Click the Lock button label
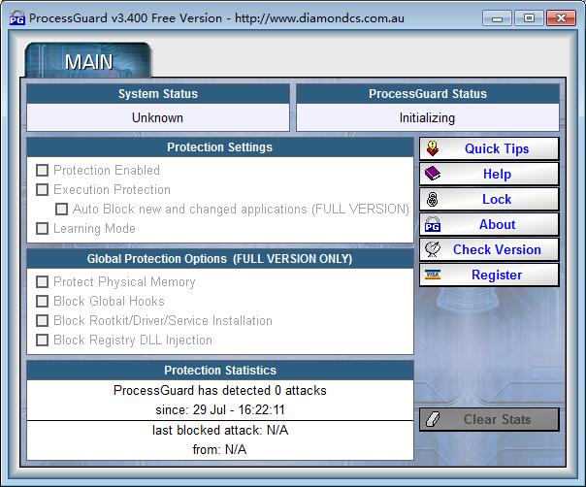The width and height of the screenshot is (586, 487). pos(497,199)
